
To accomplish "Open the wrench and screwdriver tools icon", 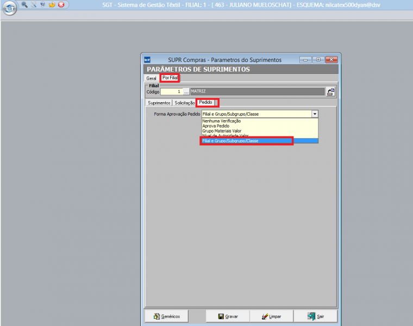I will click(34, 4).
